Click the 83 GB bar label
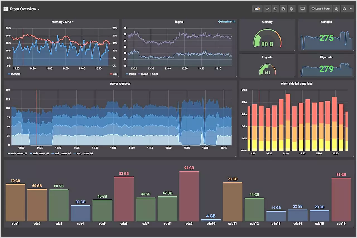This screenshot has width=357, height=238. point(124,173)
